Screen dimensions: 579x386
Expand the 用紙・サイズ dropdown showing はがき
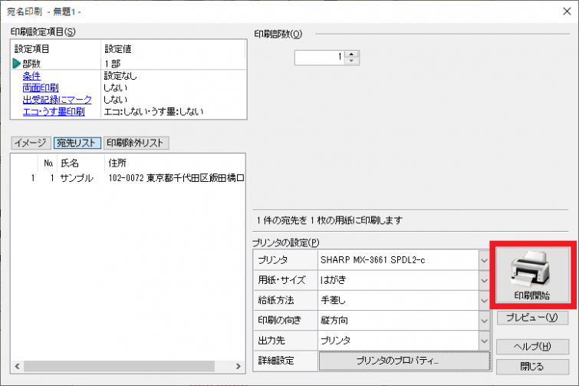coord(484,280)
